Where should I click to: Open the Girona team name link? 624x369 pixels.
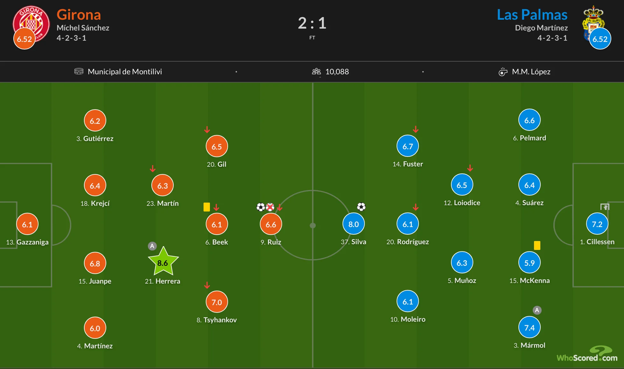[x=79, y=15]
